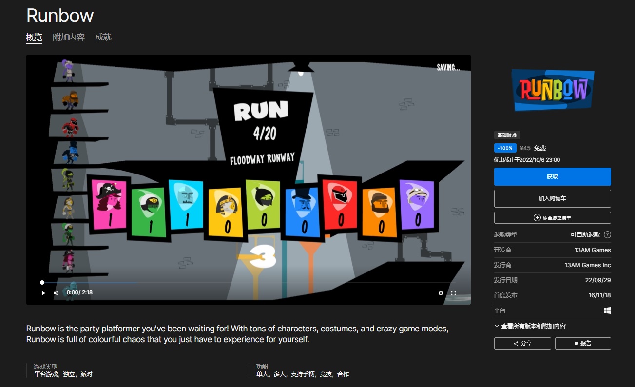This screenshot has height=387, width=635.
Task: Open the 平台游戏 genre link
Action: click(46, 374)
